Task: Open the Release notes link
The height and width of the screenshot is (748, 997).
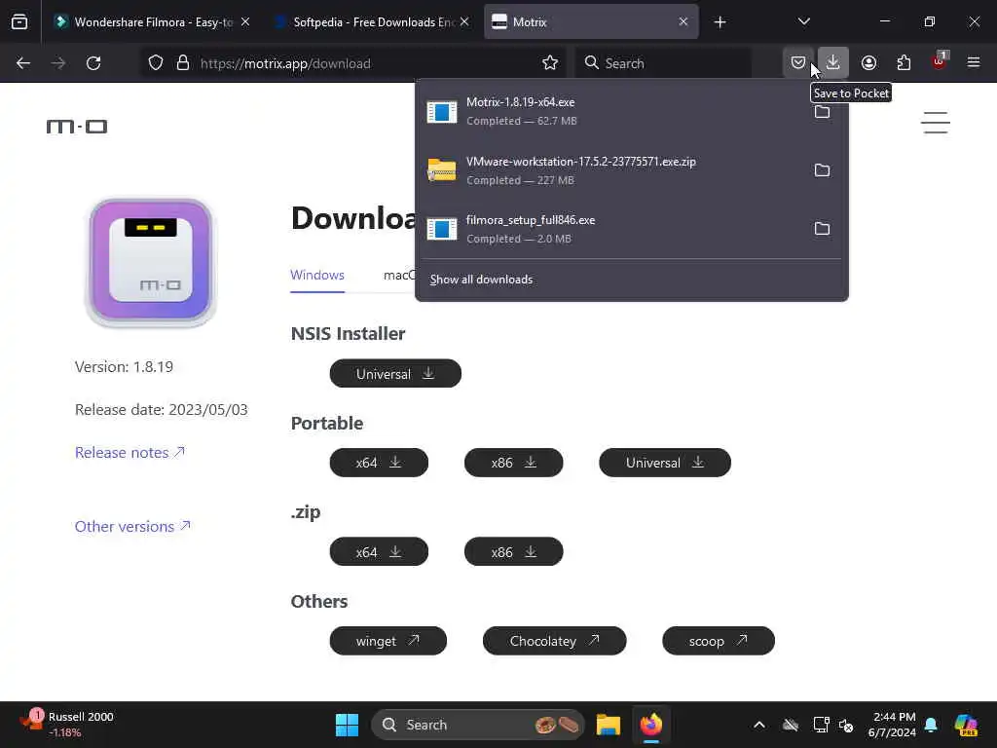Action: (129, 453)
